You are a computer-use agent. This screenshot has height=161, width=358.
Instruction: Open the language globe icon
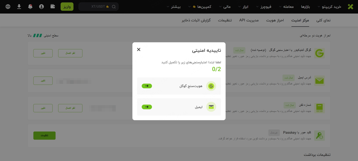coord(8,7)
